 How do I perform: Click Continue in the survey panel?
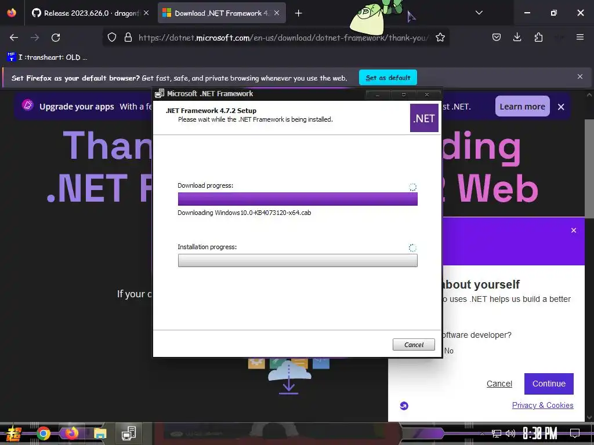pyautogui.click(x=549, y=384)
